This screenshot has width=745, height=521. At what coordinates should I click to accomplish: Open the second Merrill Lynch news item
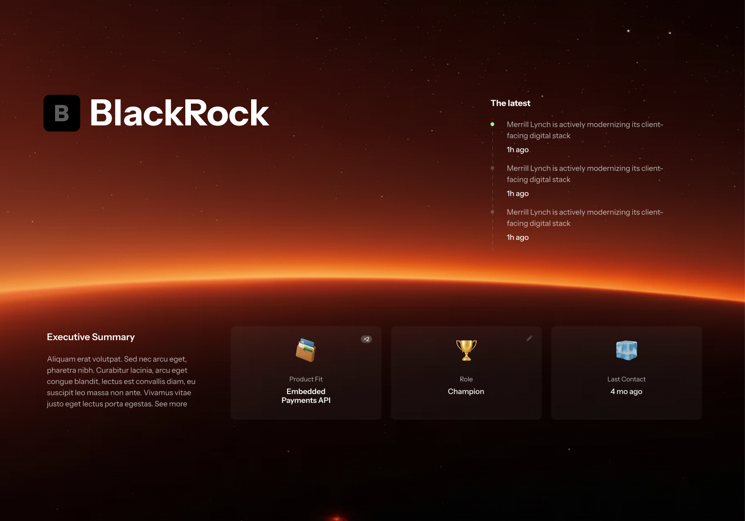[x=584, y=174]
